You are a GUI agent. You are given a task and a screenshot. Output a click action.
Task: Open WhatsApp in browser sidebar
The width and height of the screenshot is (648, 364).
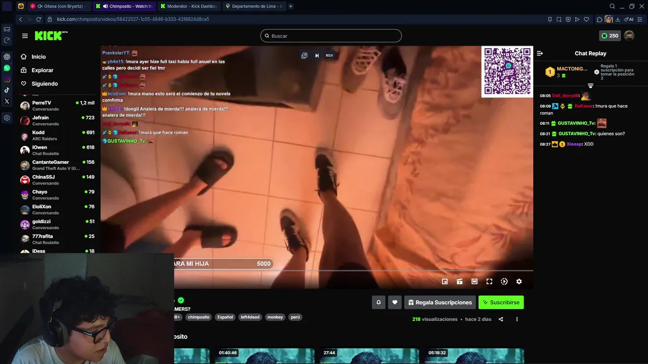coord(7,68)
